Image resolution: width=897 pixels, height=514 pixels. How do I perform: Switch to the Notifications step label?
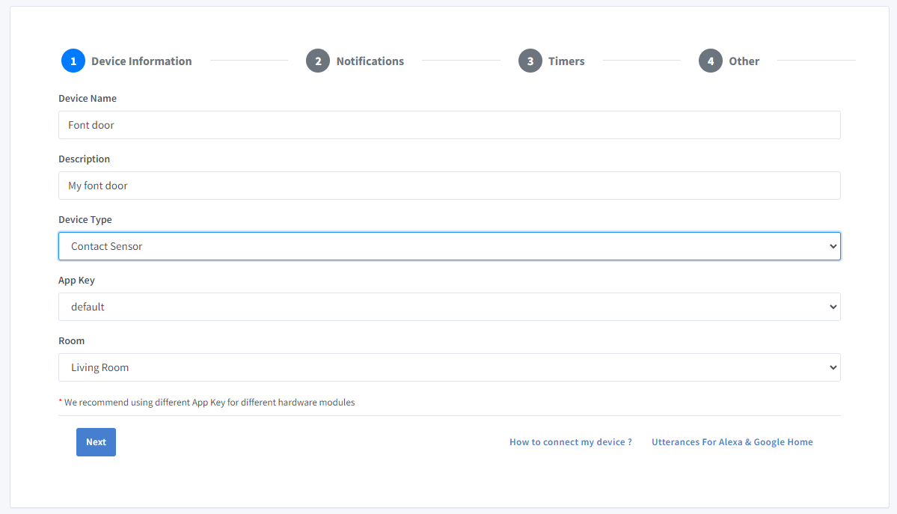(370, 61)
